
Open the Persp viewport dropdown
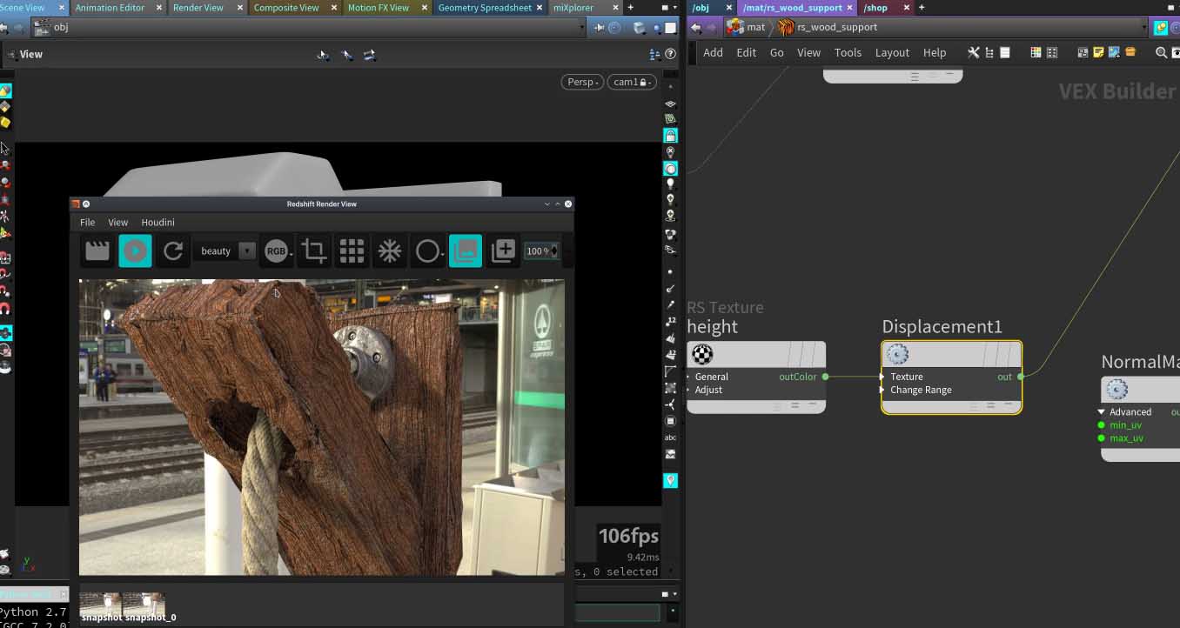pos(583,82)
